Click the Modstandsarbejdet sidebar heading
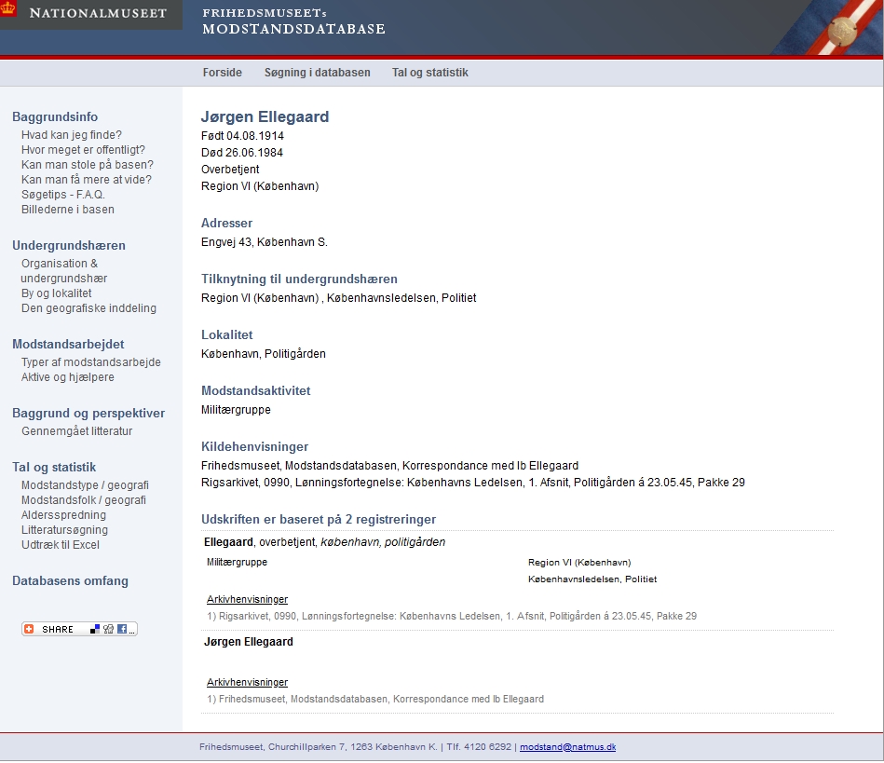The height and width of the screenshot is (763, 884). click(x=68, y=344)
